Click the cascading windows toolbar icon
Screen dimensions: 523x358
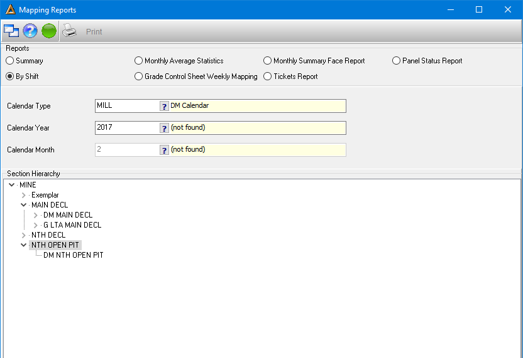pos(11,31)
